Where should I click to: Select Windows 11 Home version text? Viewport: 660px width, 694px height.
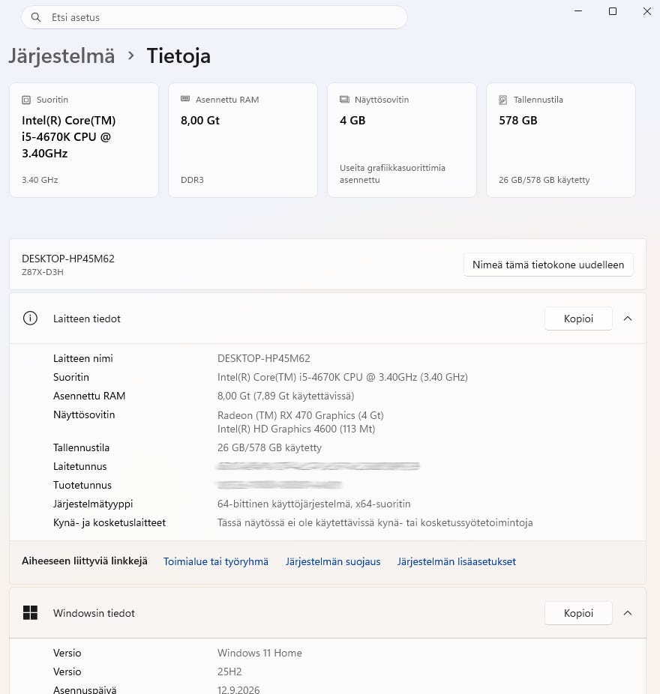tap(259, 653)
